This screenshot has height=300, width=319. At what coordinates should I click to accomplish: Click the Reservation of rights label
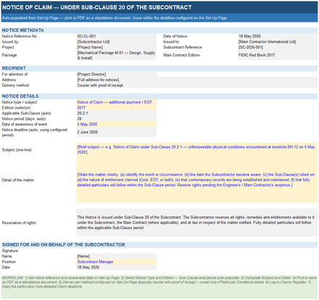(19, 223)
